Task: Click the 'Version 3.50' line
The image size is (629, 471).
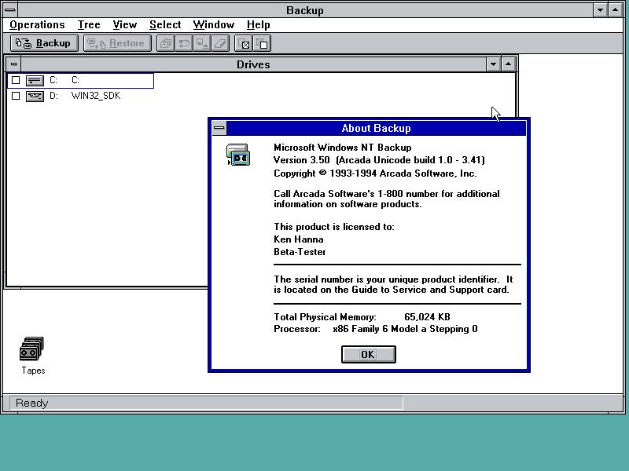Action: [379, 160]
